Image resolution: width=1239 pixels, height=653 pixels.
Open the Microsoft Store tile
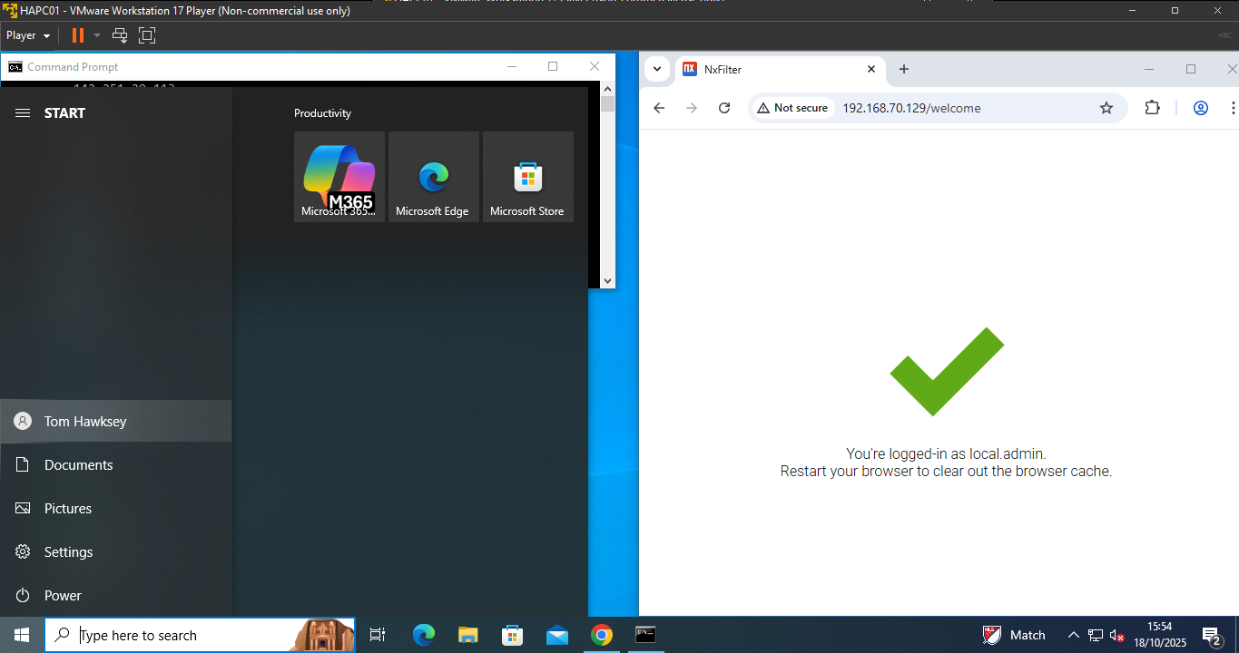[527, 177]
